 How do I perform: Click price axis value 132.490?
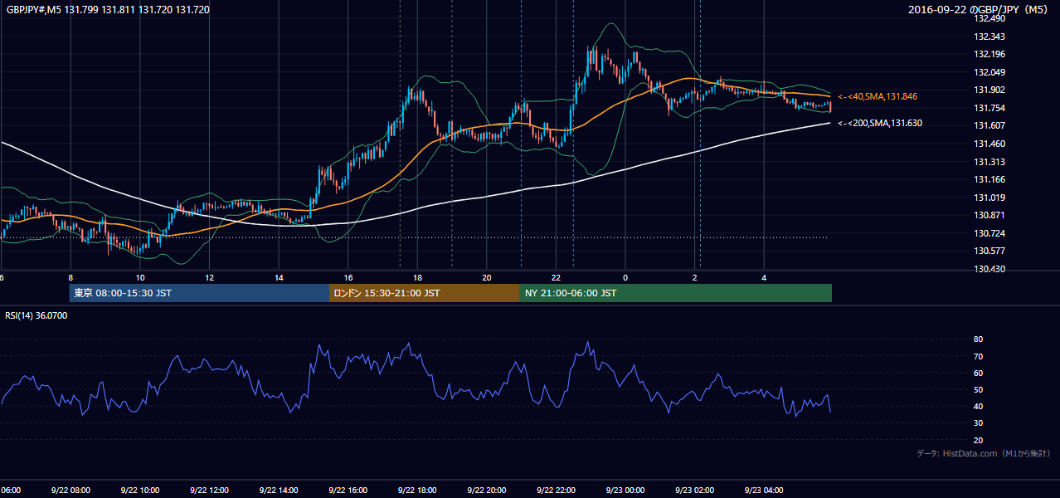(989, 18)
